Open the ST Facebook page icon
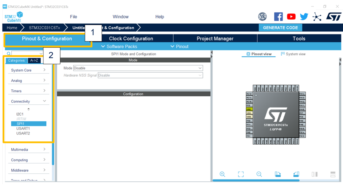Image resolution: width=343 pixels, height=185 pixels. click(278, 17)
